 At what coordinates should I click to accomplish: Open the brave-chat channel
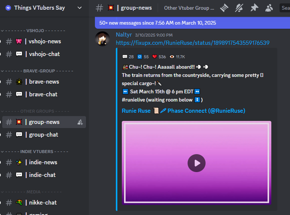(44, 94)
